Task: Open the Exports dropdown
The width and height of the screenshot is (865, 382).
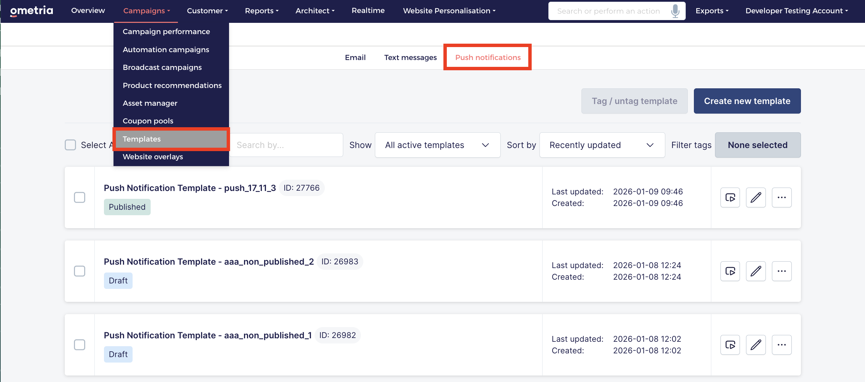Action: (x=712, y=11)
